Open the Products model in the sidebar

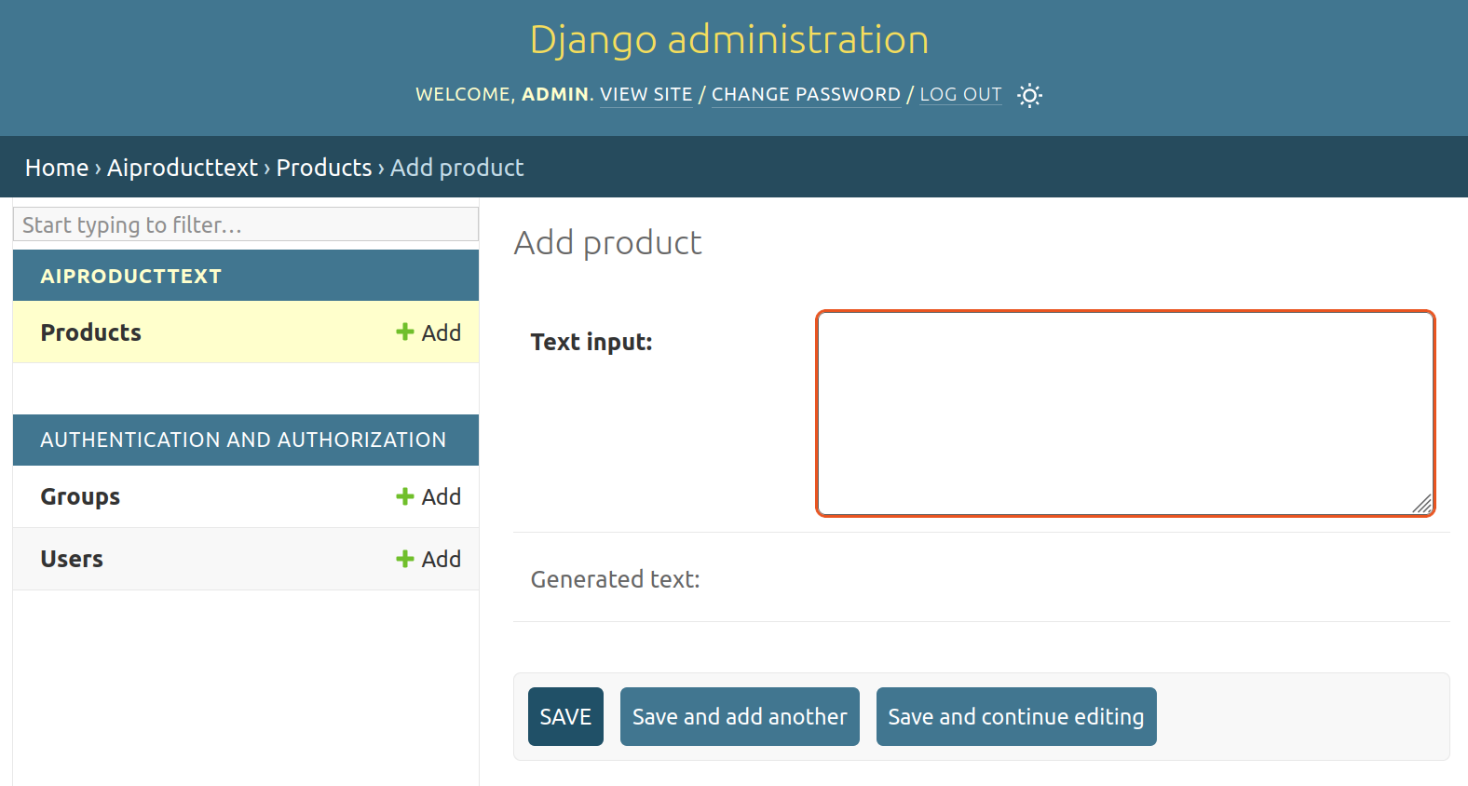[91, 332]
